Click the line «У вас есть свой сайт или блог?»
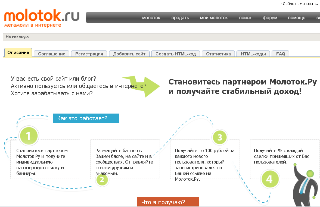Screen dimensions: 320x207 coord(54,79)
